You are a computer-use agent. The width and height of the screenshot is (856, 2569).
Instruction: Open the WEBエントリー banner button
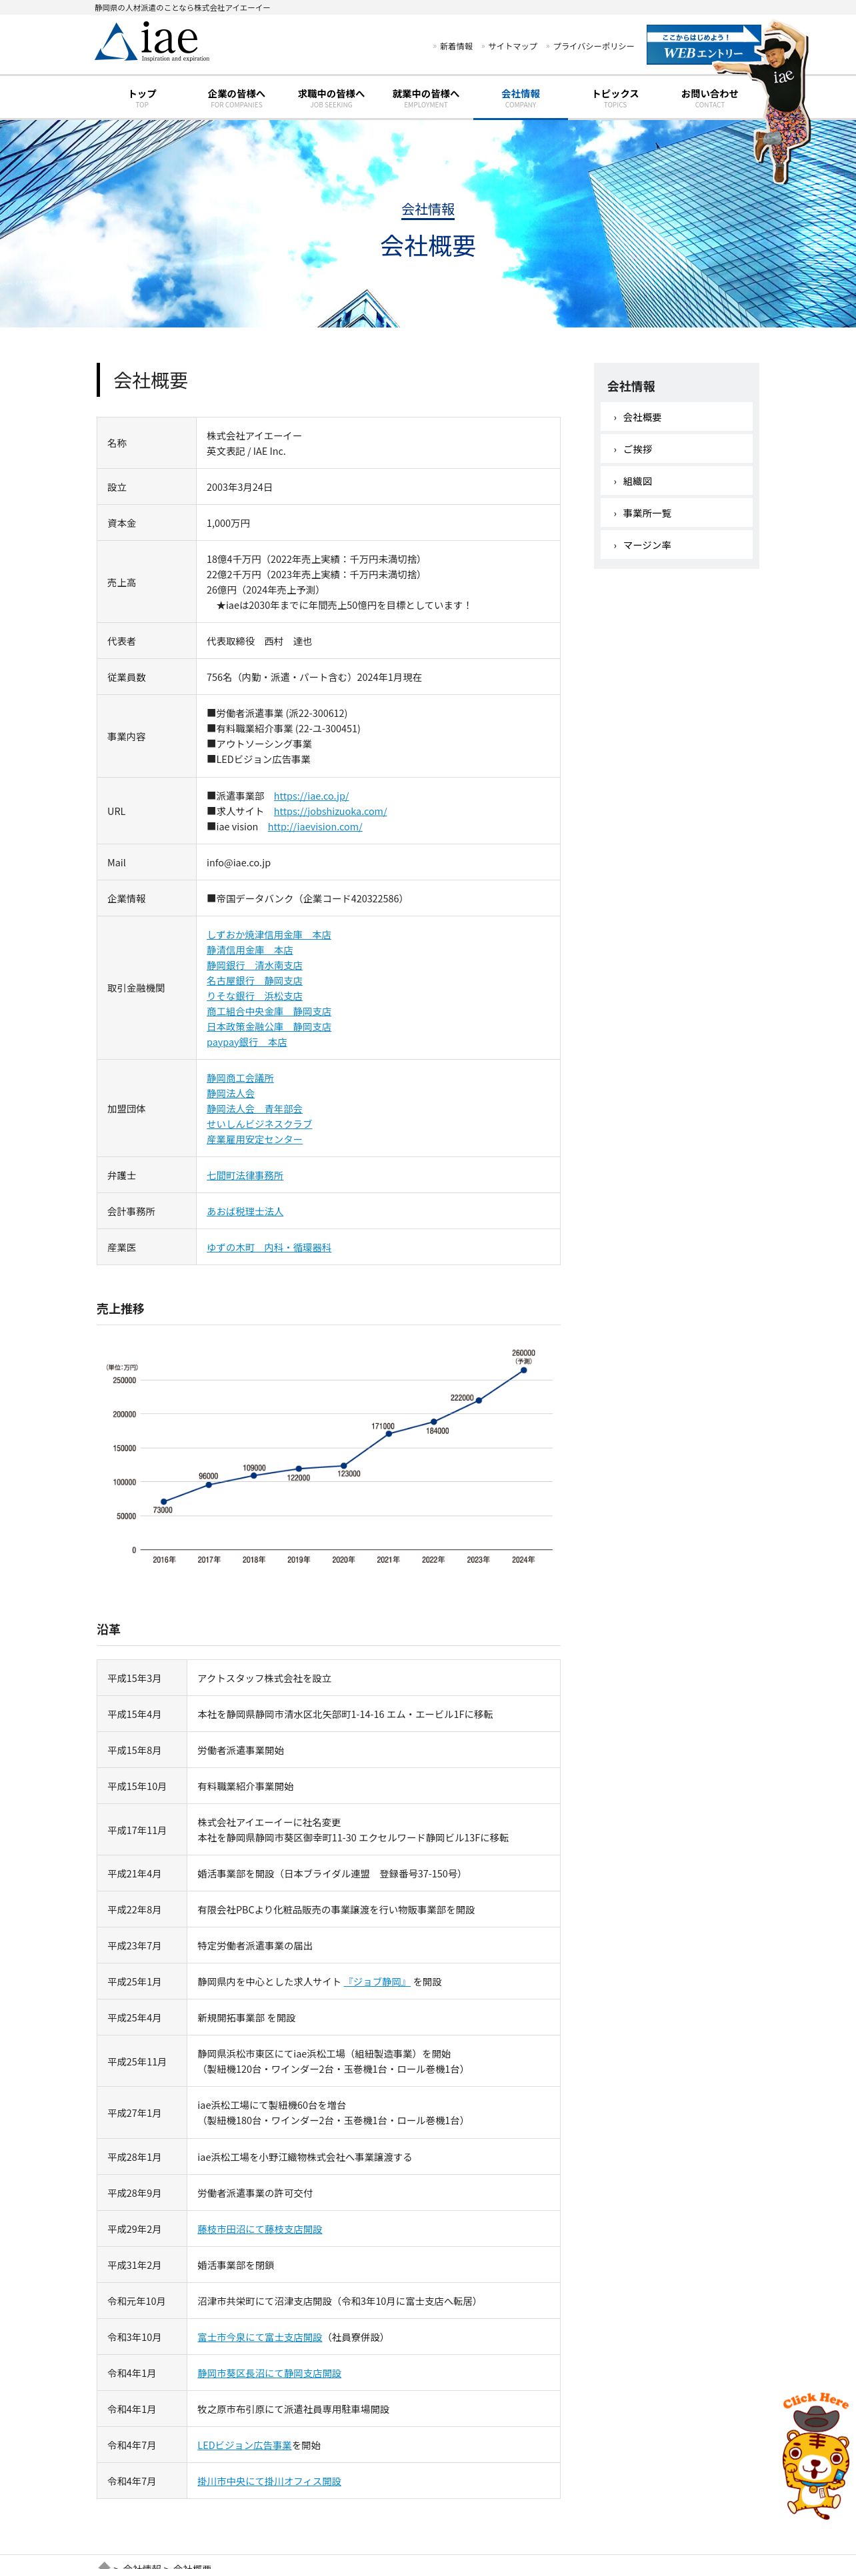pos(703,45)
